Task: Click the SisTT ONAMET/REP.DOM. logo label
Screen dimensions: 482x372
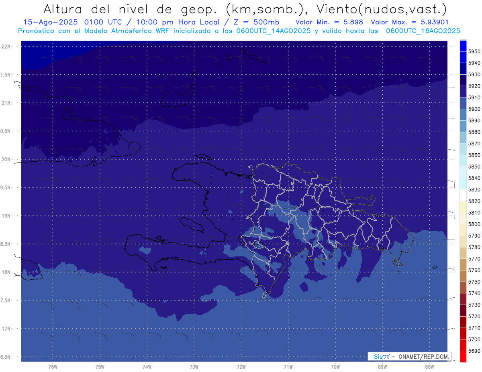Action: (409, 356)
